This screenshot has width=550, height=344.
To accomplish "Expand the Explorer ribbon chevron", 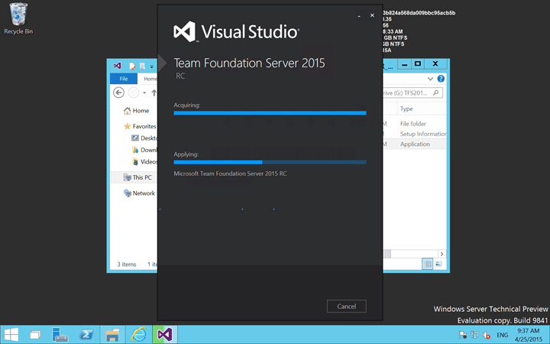I will click(x=430, y=79).
